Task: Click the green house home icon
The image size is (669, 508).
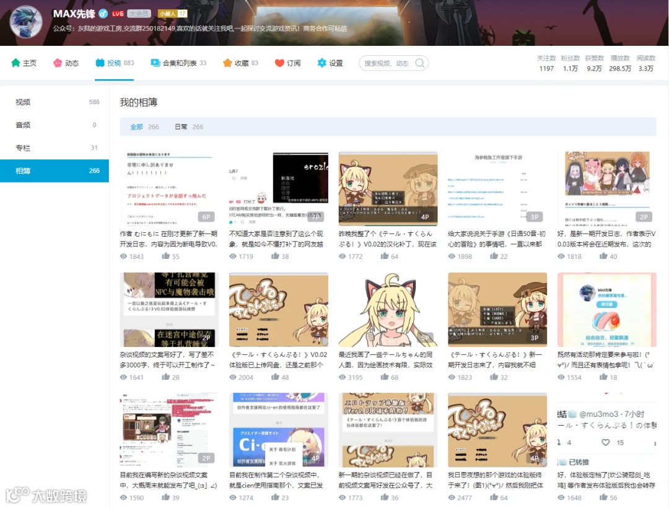Action: [x=15, y=63]
